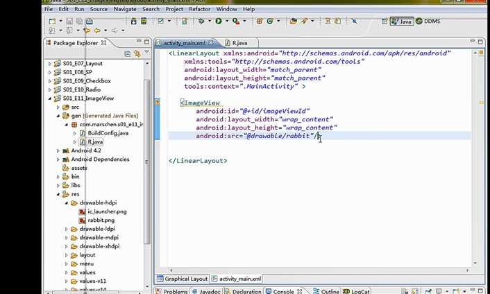Viewport: 490px width, 294px height.
Task: Click Link with Editor icon in Package Explorer
Action: pyautogui.click(x=137, y=53)
